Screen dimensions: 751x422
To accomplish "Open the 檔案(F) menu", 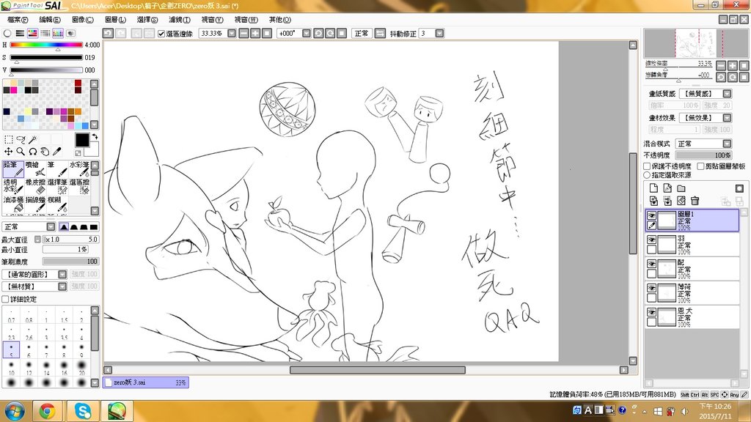I will pos(18,20).
